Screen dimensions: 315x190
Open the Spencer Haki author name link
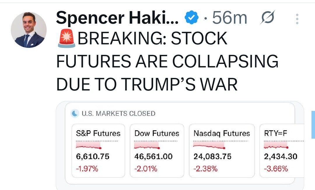(x=117, y=18)
